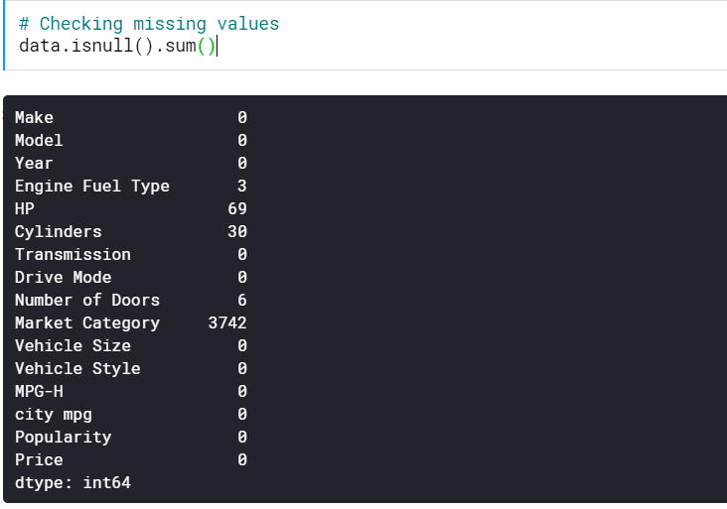Click the Cylinders missing count 30
727x509 pixels.
[236, 231]
